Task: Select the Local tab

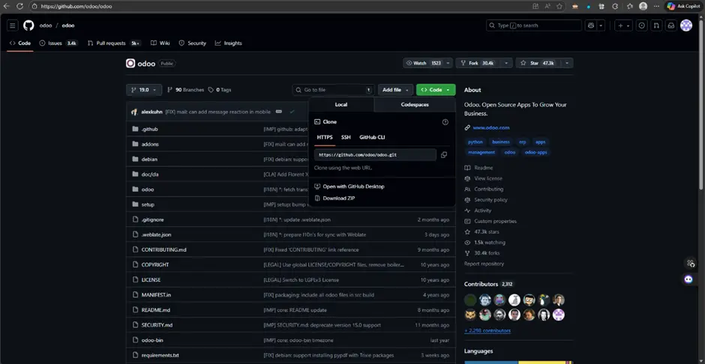Action: (x=341, y=105)
